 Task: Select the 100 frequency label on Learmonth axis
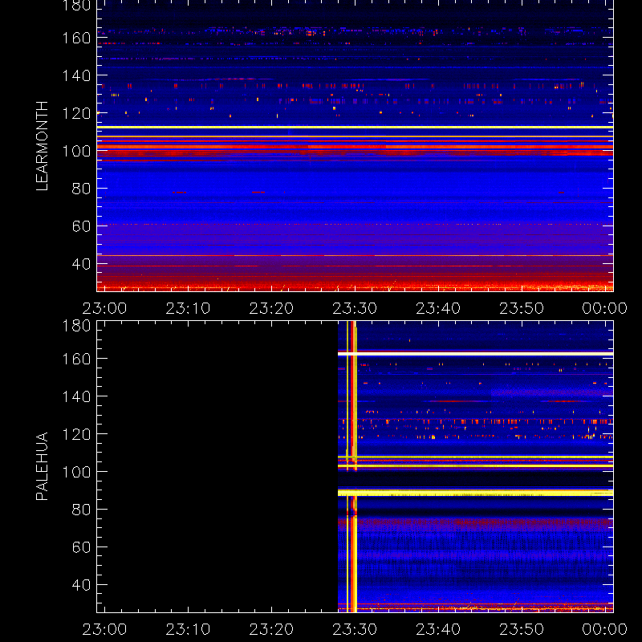point(76,151)
